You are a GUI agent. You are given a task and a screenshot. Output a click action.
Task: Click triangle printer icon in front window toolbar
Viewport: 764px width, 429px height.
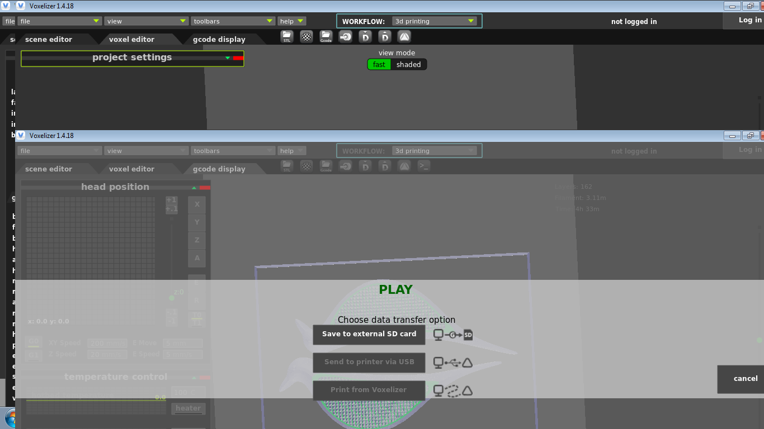coord(404,166)
